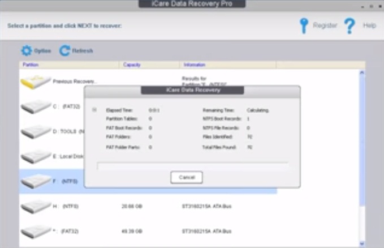This screenshot has width=384, height=248.
Task: Select the H: (NTFS) drive icon
Action: [36, 206]
